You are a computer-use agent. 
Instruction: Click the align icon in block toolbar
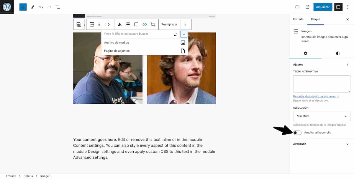click(128, 24)
